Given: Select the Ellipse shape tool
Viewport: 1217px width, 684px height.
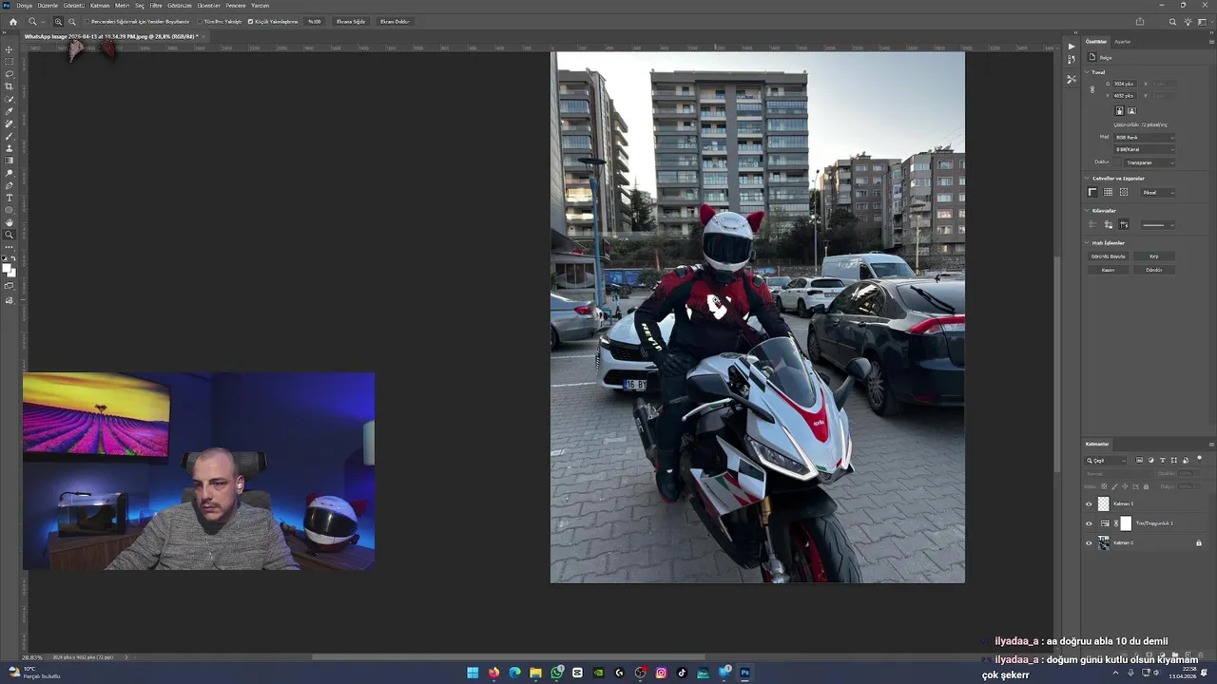Looking at the screenshot, I should click(10, 210).
